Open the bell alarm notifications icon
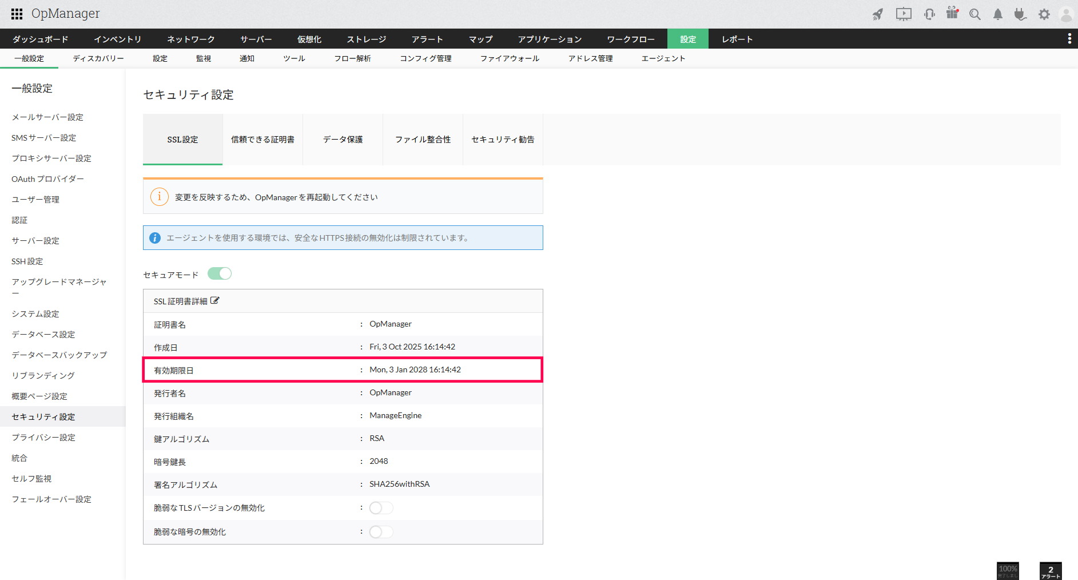Image resolution: width=1078 pixels, height=580 pixels. pos(998,14)
